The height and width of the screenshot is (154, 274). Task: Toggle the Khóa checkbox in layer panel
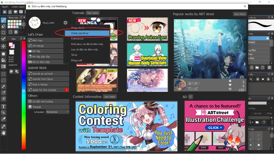coord(265,113)
